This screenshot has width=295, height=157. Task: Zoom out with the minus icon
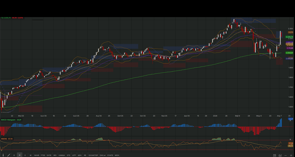[x=286, y=155]
